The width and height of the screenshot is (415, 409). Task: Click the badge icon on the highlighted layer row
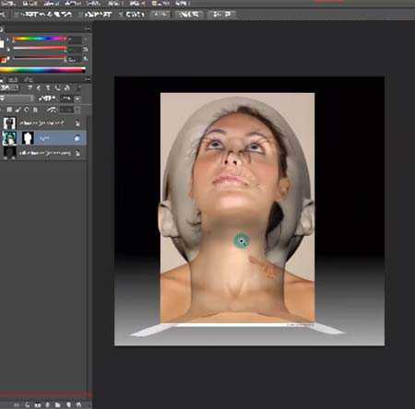point(77,138)
